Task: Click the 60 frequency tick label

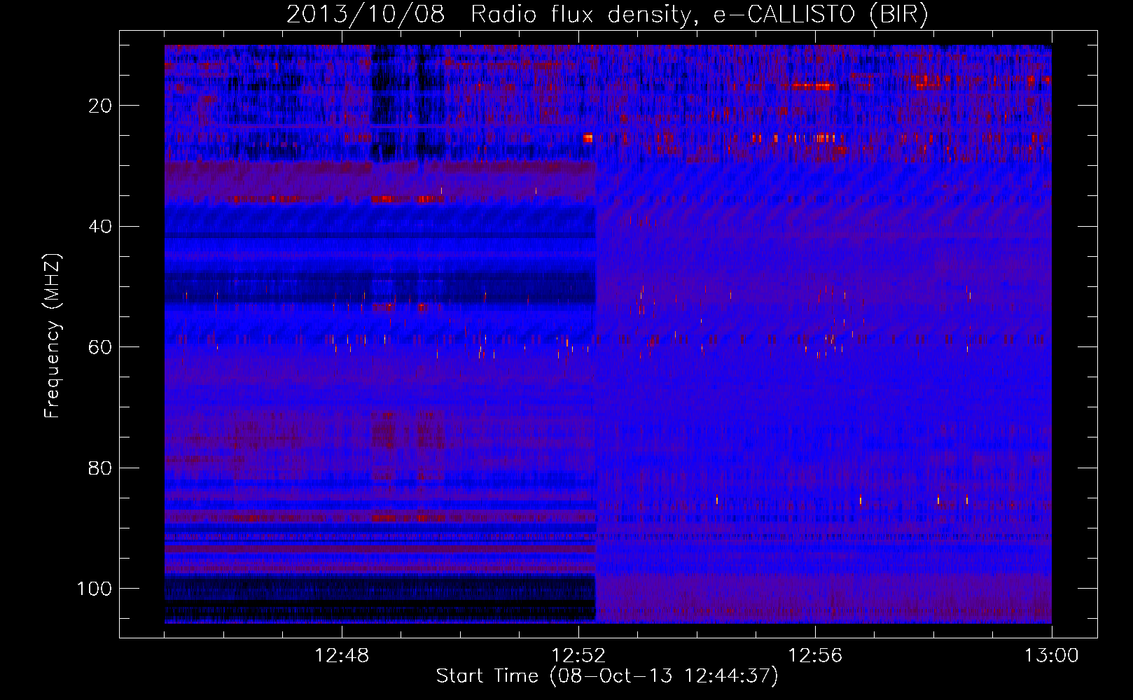Action: pyautogui.click(x=101, y=347)
